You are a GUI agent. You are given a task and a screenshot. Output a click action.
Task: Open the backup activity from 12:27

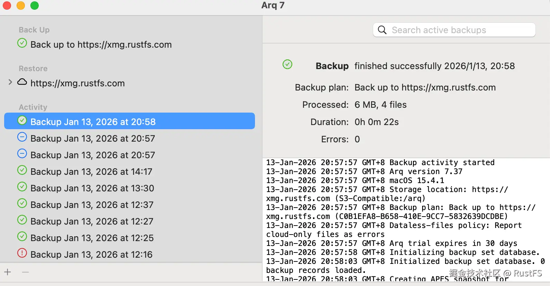92,221
